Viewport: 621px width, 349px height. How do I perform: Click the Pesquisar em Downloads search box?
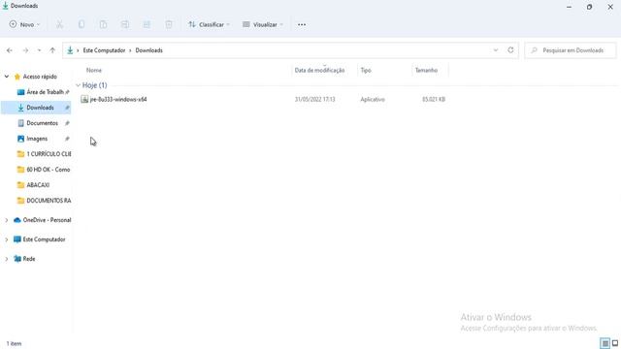pyautogui.click(x=571, y=50)
